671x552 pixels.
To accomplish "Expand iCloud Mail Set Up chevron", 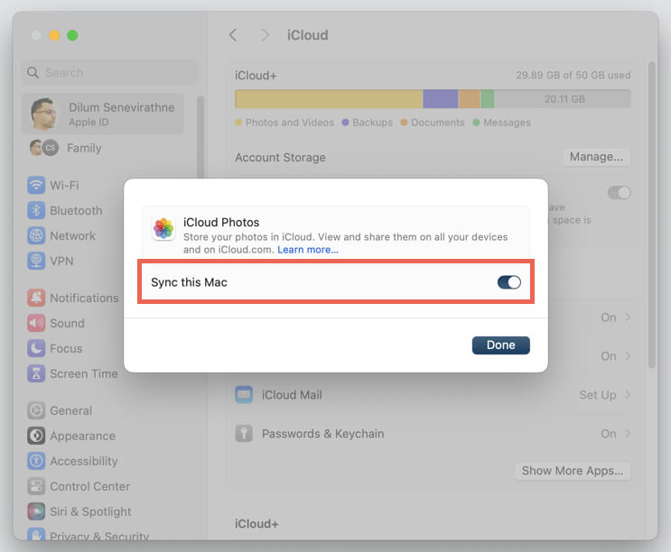I will [x=628, y=395].
